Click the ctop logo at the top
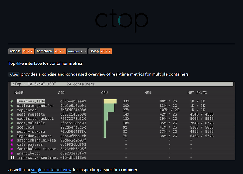The width and height of the screenshot is (243, 174). [x=122, y=20]
